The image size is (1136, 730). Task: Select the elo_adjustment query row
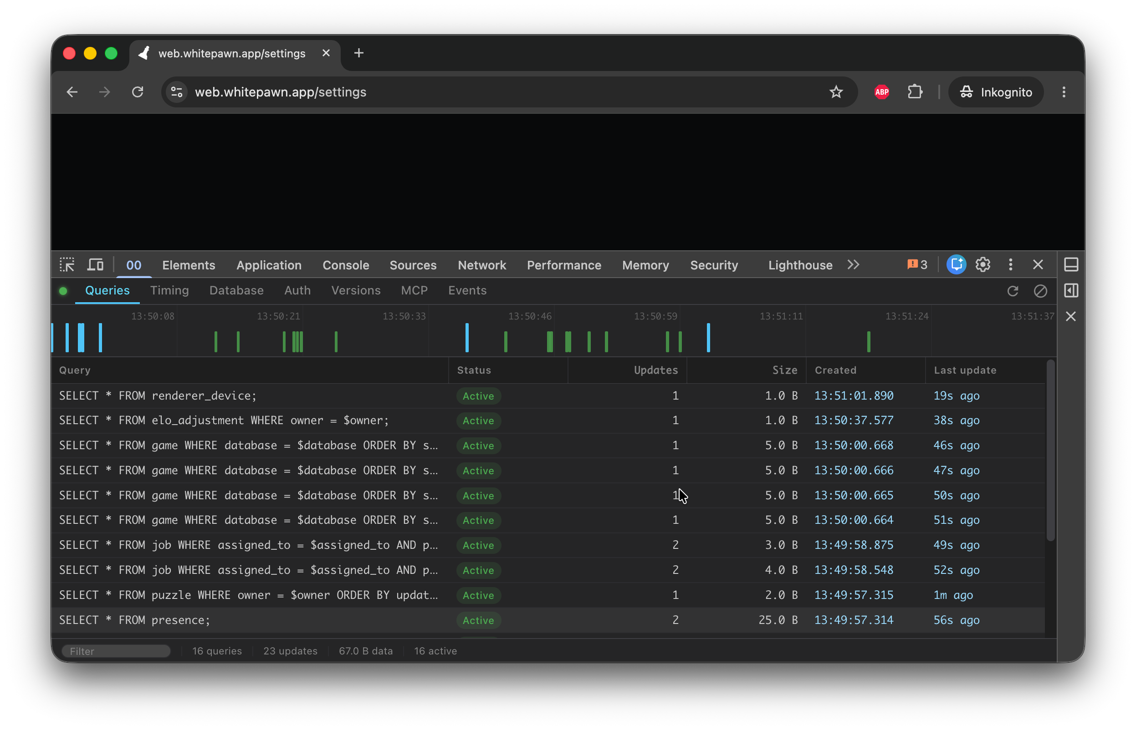[548, 421]
